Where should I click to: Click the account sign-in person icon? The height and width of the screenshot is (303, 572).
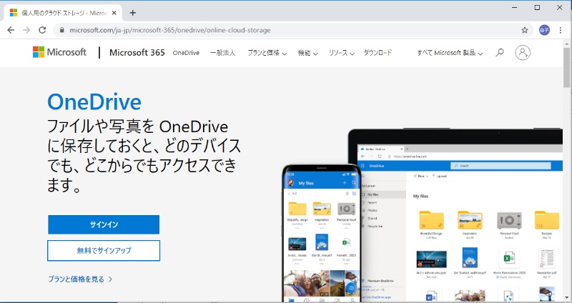pyautogui.click(x=523, y=52)
